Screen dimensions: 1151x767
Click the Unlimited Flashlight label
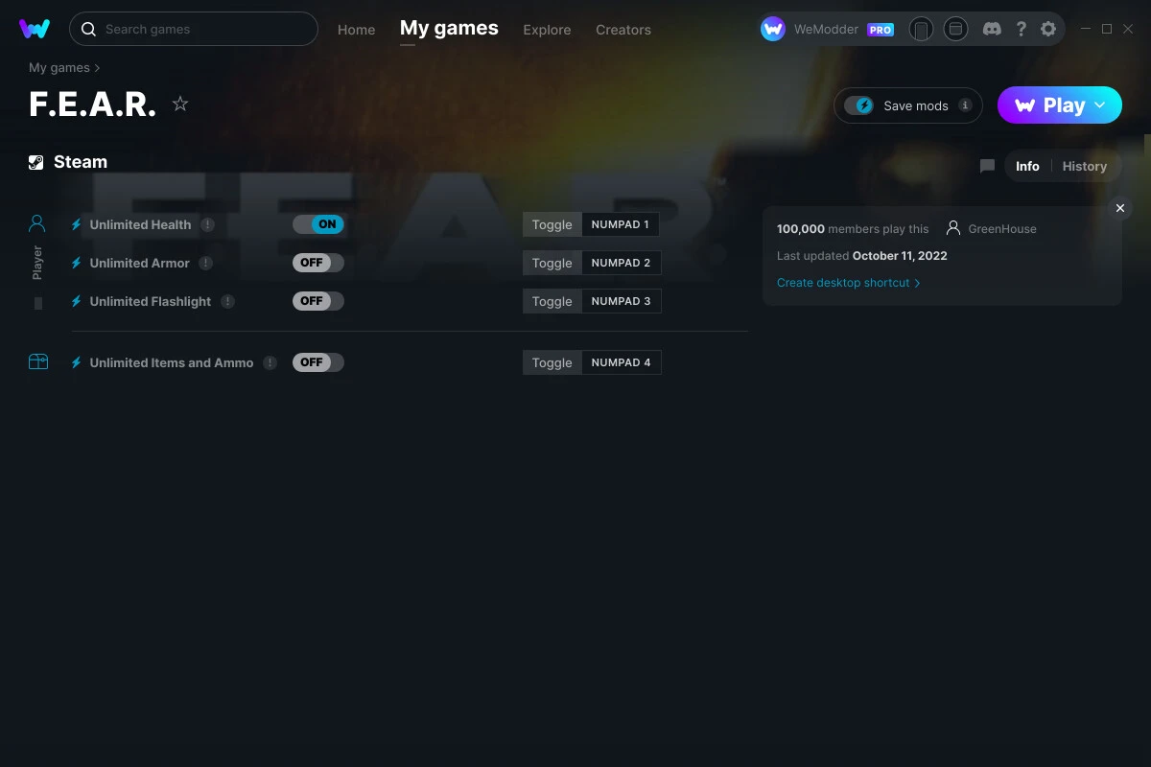click(x=151, y=301)
